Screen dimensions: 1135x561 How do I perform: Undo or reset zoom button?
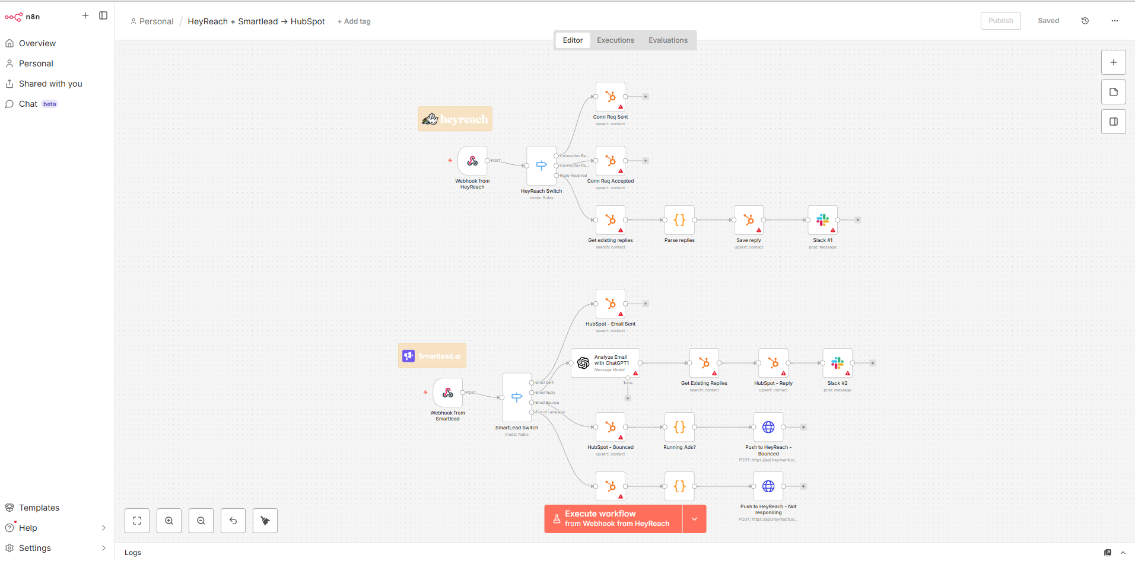point(233,521)
